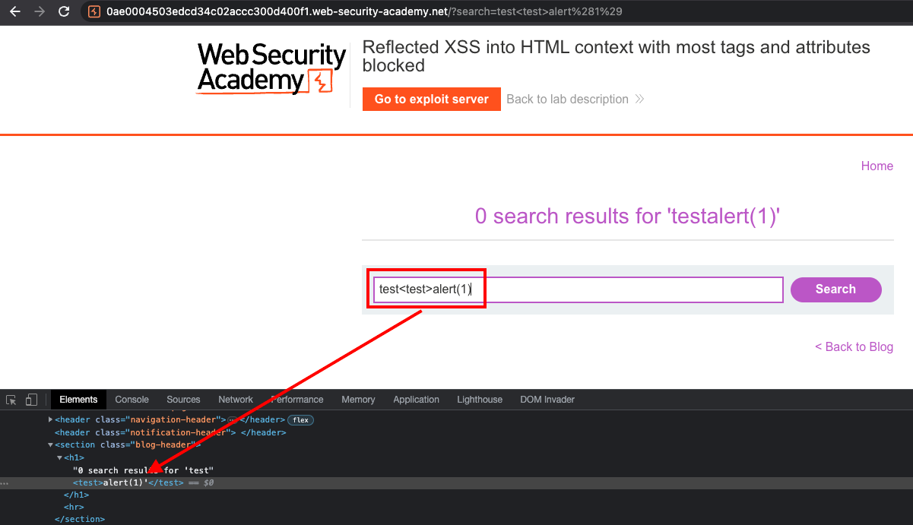Expand the navigation-header element
Screen dimensions: 913x525
coord(51,419)
